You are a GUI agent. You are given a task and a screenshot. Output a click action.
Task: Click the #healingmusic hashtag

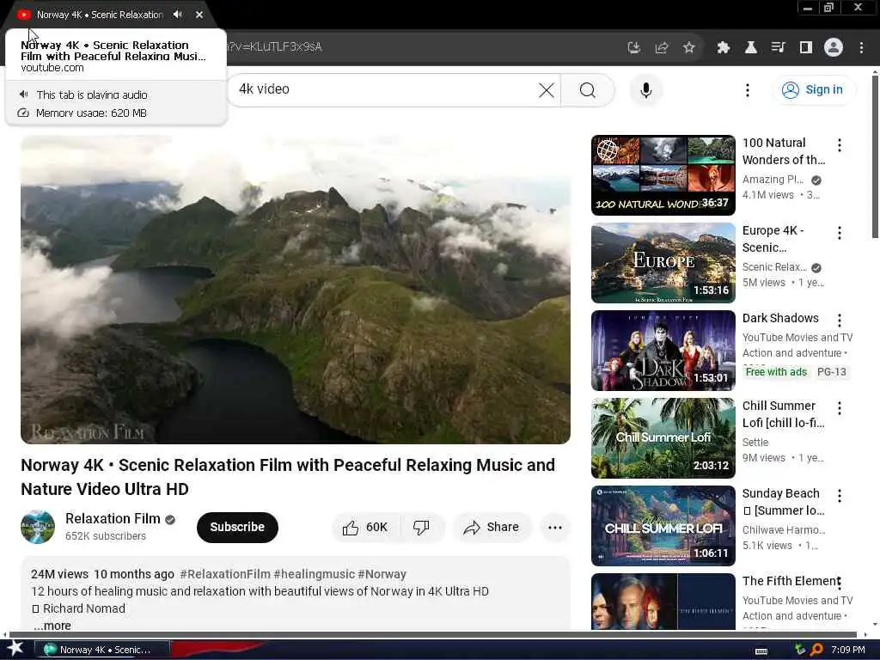315,574
